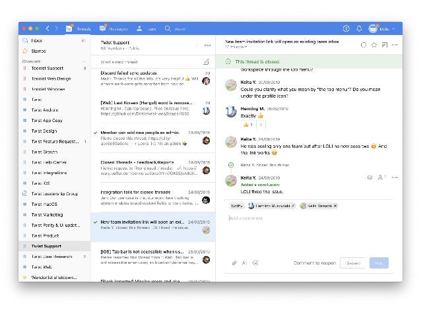Open Twist User Research channel
Screen dimensions: 421x316
pos(55,257)
